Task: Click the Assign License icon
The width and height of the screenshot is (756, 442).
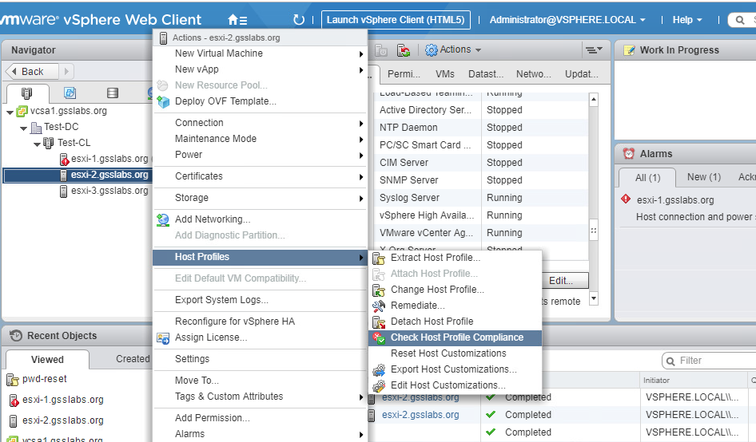Action: 163,338
